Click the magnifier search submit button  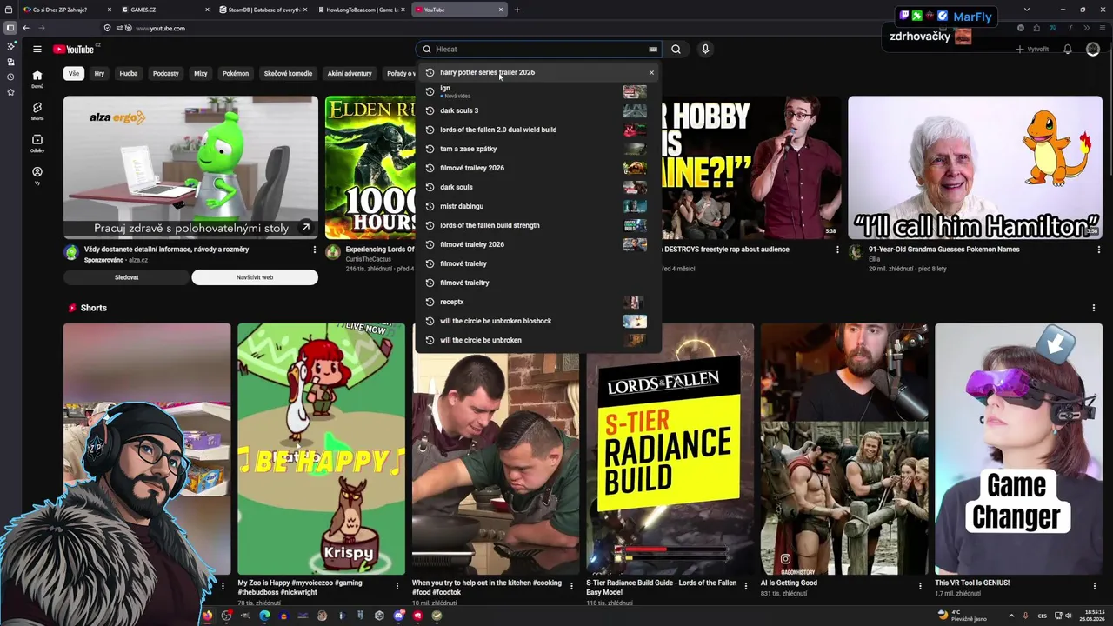tap(676, 50)
